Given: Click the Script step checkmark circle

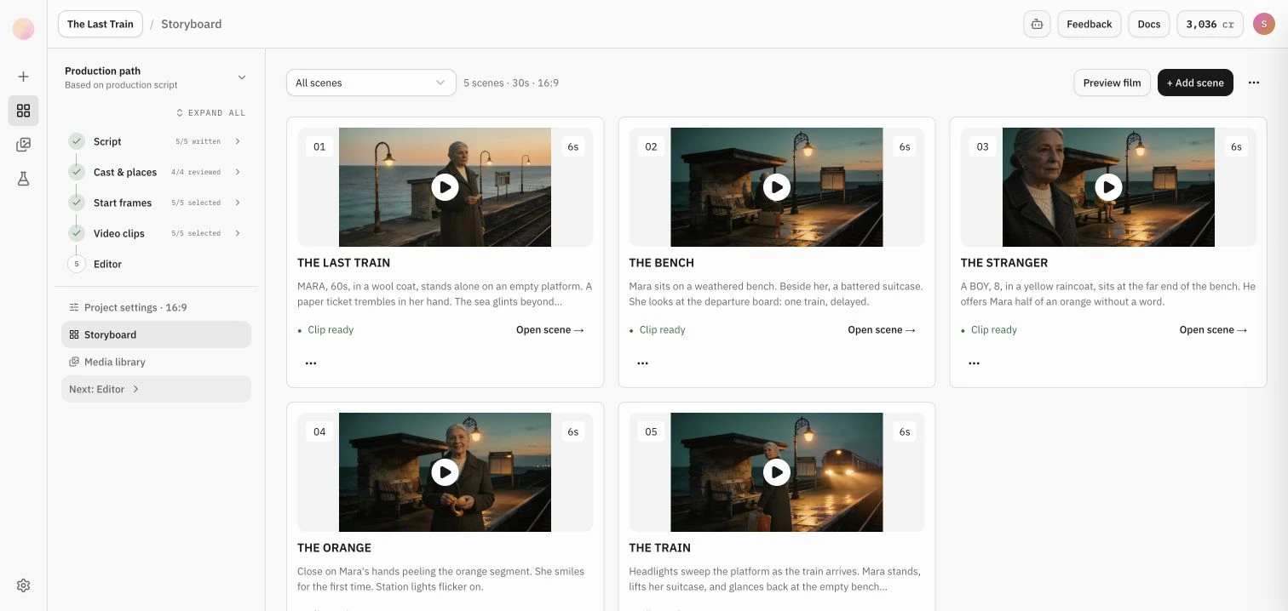Looking at the screenshot, I should point(77,141).
